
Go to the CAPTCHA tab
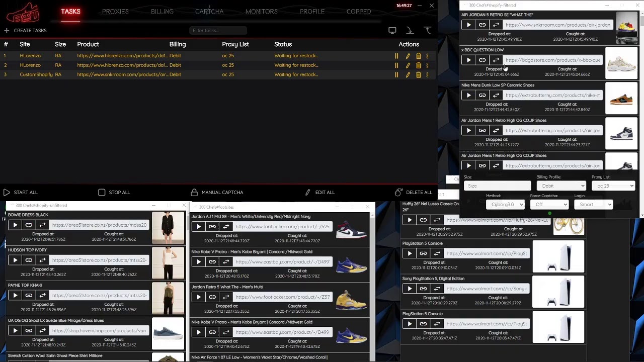pyautogui.click(x=209, y=12)
